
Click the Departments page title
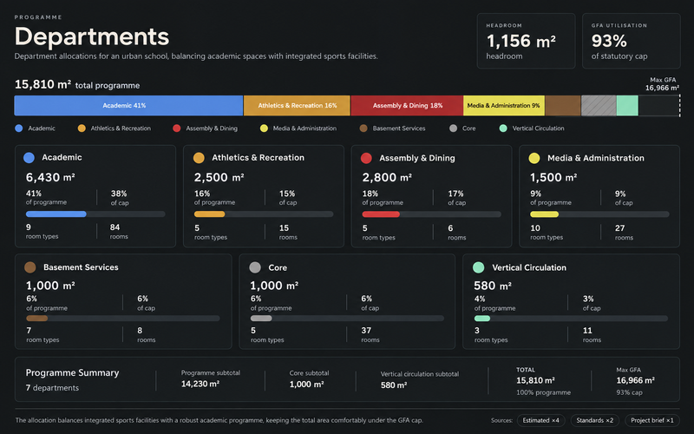pyautogui.click(x=92, y=36)
